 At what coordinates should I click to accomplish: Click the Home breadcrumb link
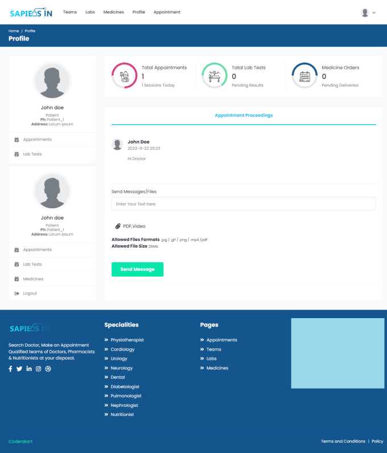coord(14,31)
